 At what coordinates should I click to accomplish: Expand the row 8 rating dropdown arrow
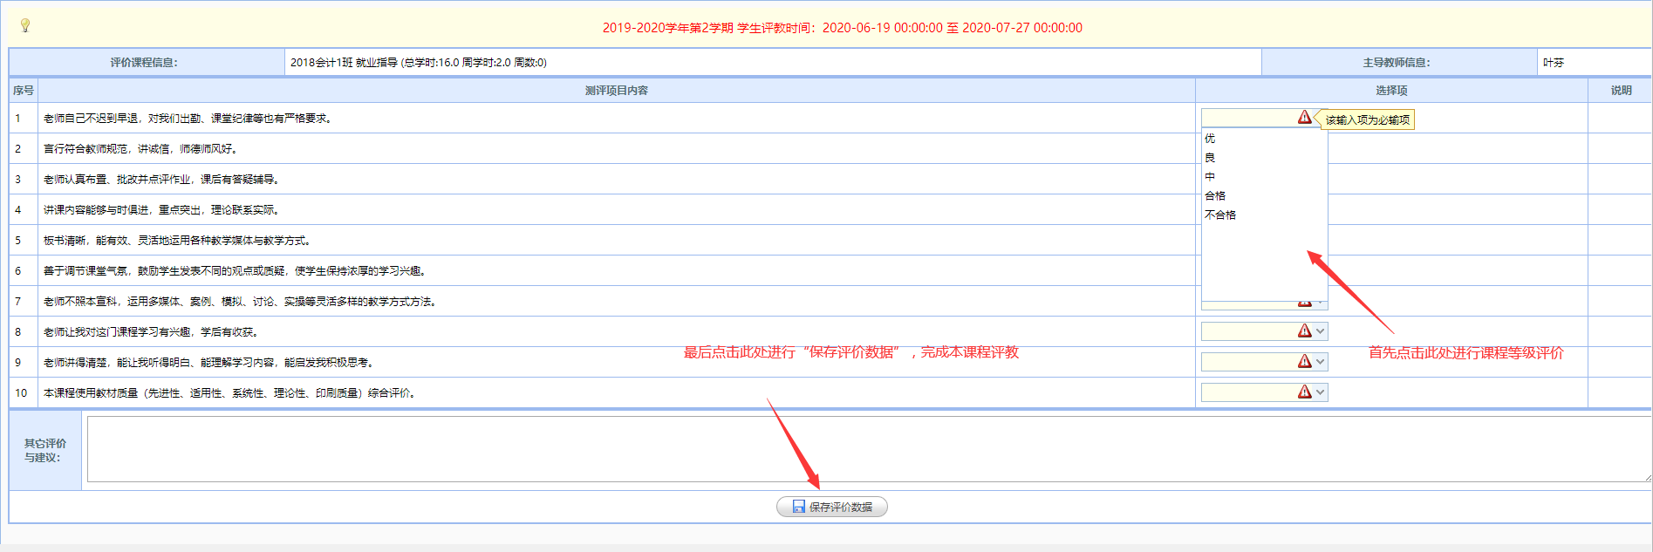click(x=1321, y=331)
